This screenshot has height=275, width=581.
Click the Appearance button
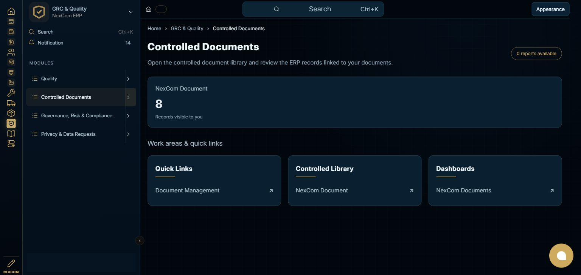(550, 9)
